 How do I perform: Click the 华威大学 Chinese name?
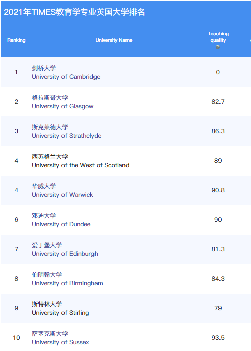tap(44, 186)
